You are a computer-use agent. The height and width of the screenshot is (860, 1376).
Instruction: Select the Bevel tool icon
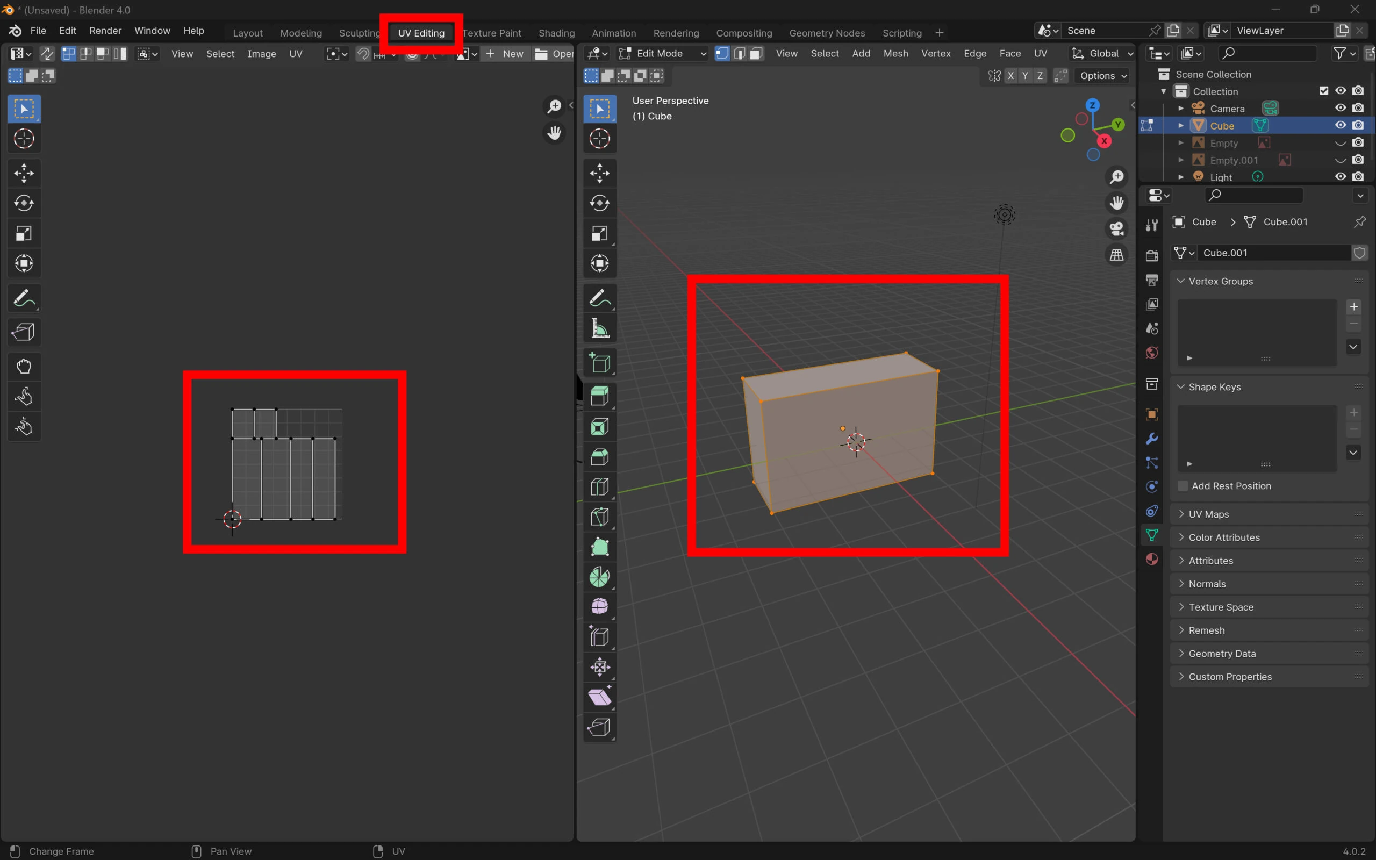[x=599, y=457]
